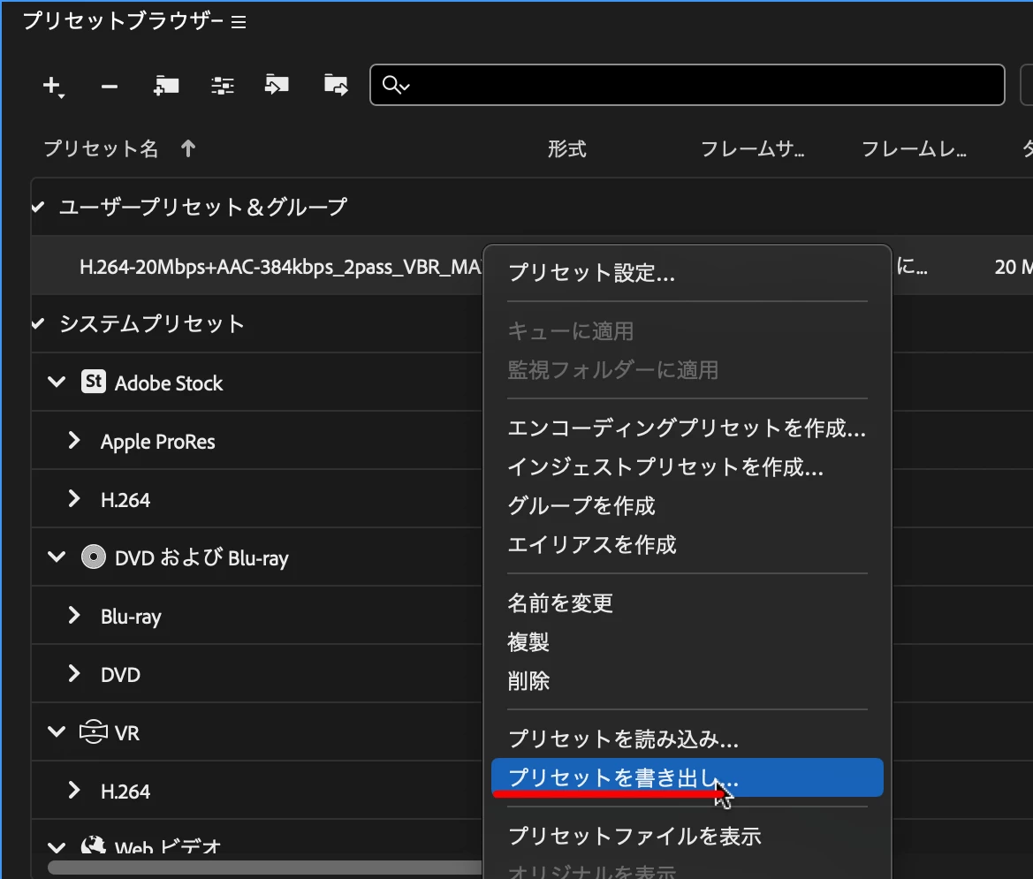Click the DVD and Blu-ray disc icon
Viewport: 1033px width, 879px height.
[94, 557]
